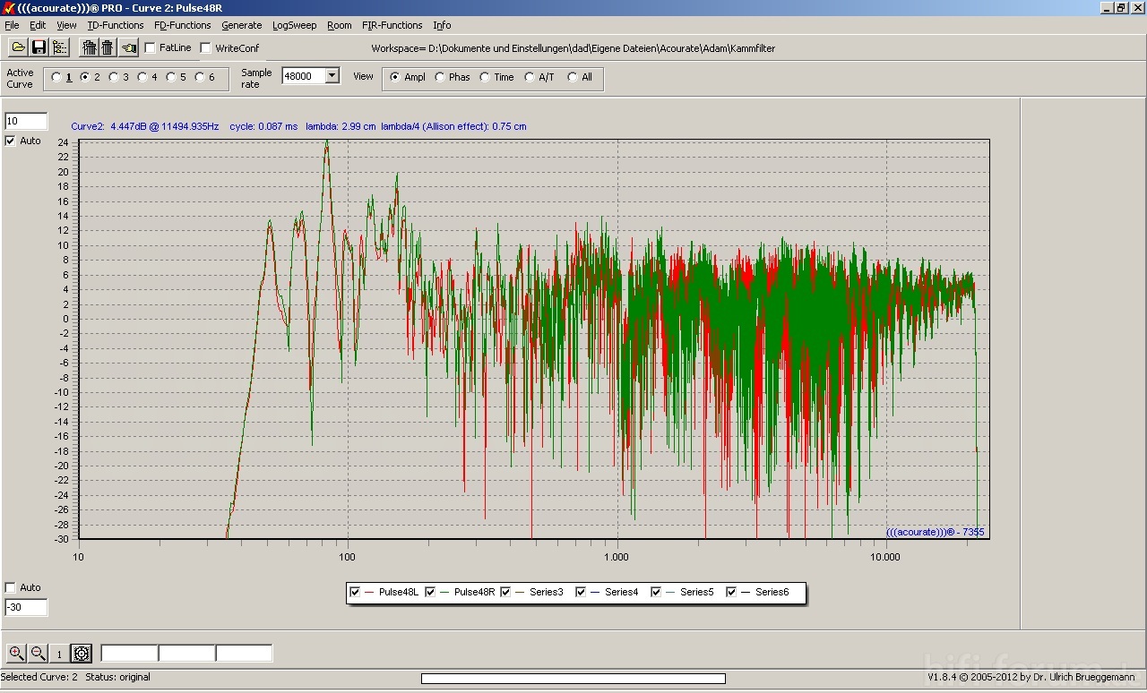This screenshot has height=693, width=1147.
Task: Enable the FatLine checkbox
Action: tap(151, 48)
